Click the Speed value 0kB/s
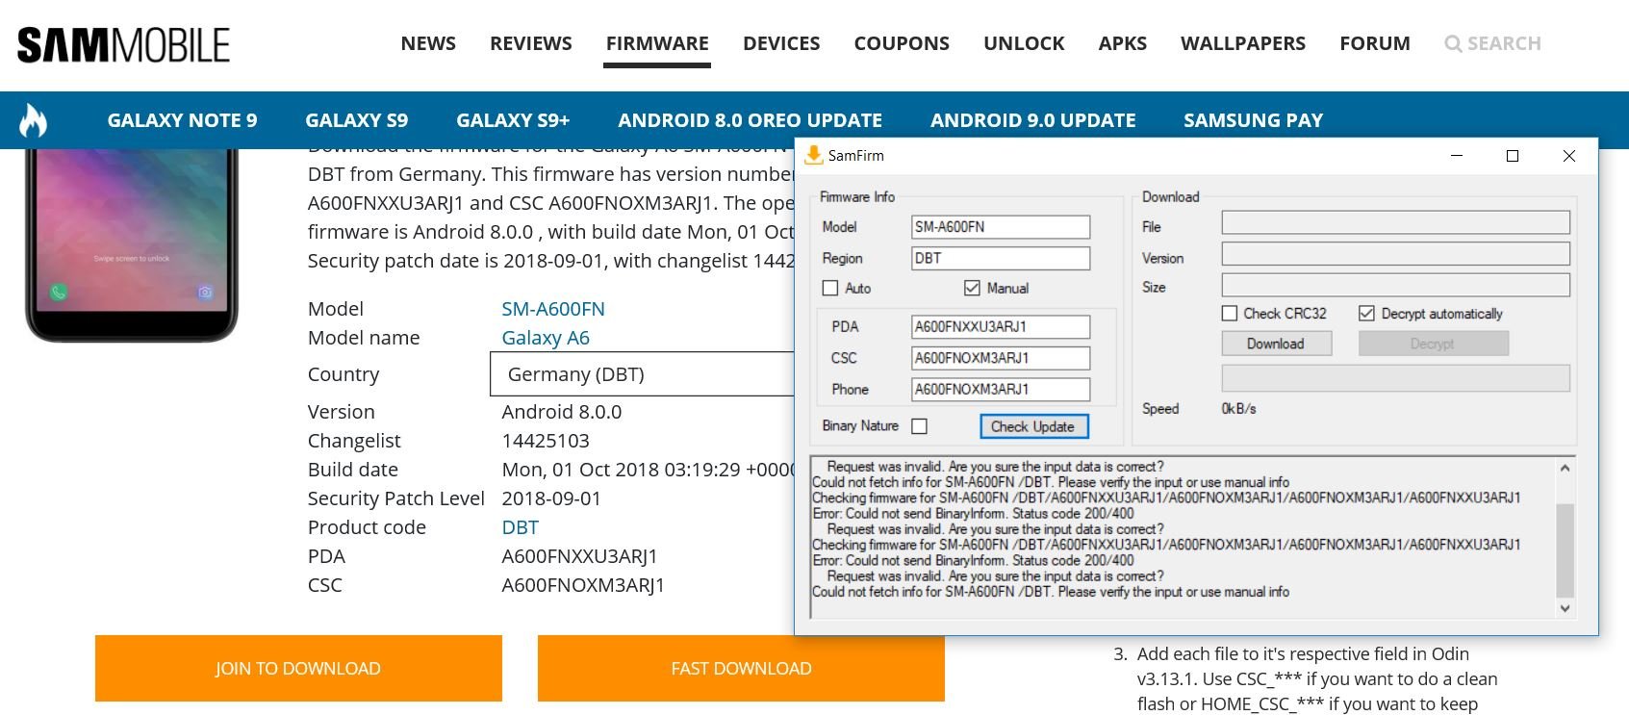 tap(1238, 409)
